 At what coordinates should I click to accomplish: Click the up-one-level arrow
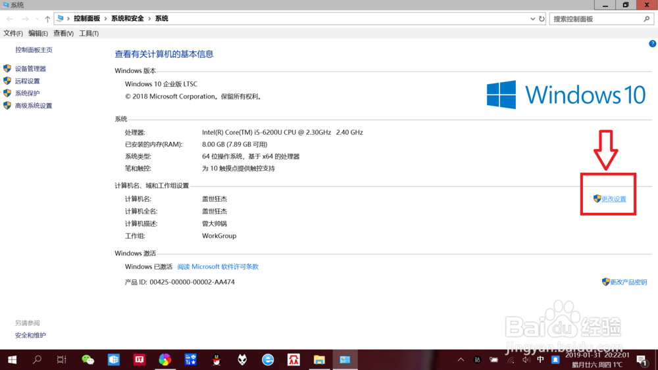(x=47, y=19)
